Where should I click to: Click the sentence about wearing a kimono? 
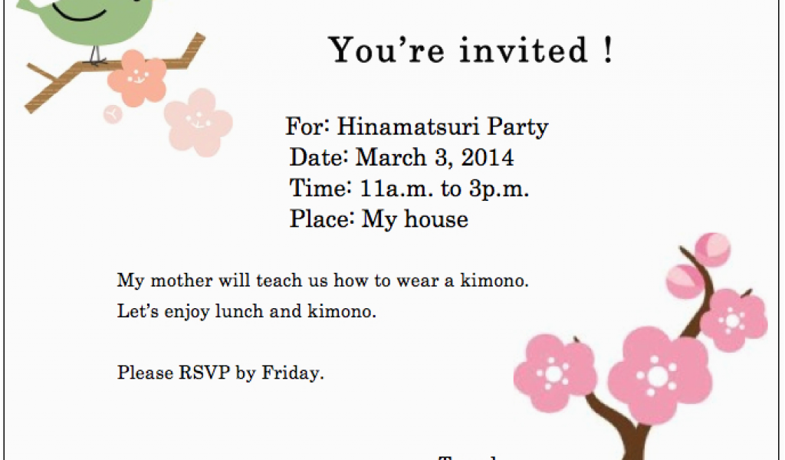(323, 281)
